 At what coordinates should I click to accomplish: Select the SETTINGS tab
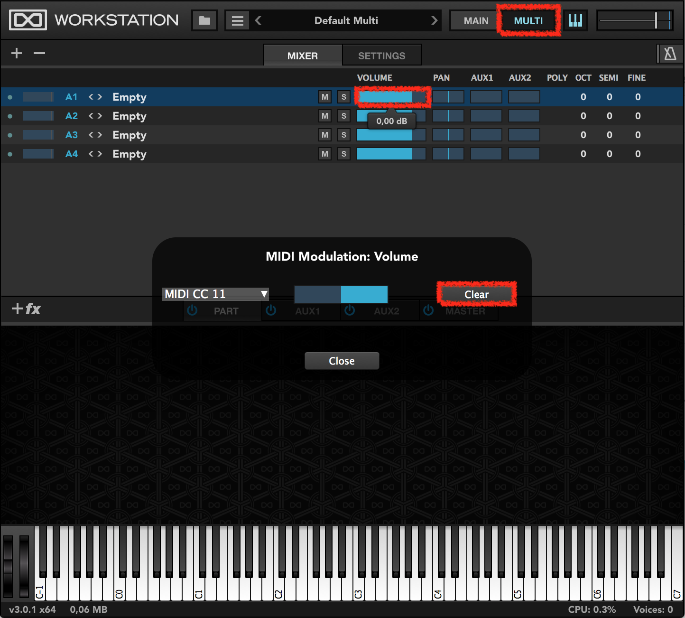click(381, 56)
